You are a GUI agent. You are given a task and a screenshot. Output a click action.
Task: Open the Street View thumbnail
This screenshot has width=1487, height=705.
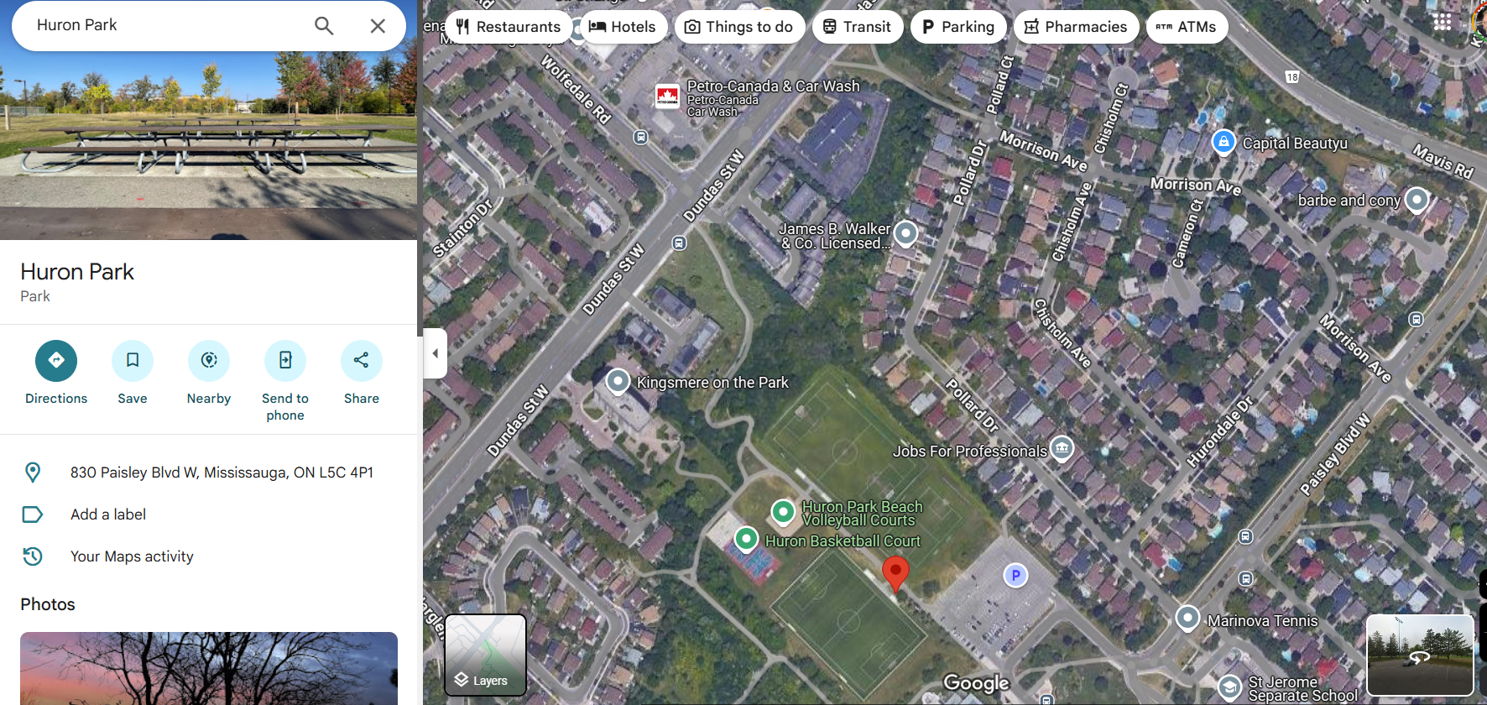tap(1420, 655)
